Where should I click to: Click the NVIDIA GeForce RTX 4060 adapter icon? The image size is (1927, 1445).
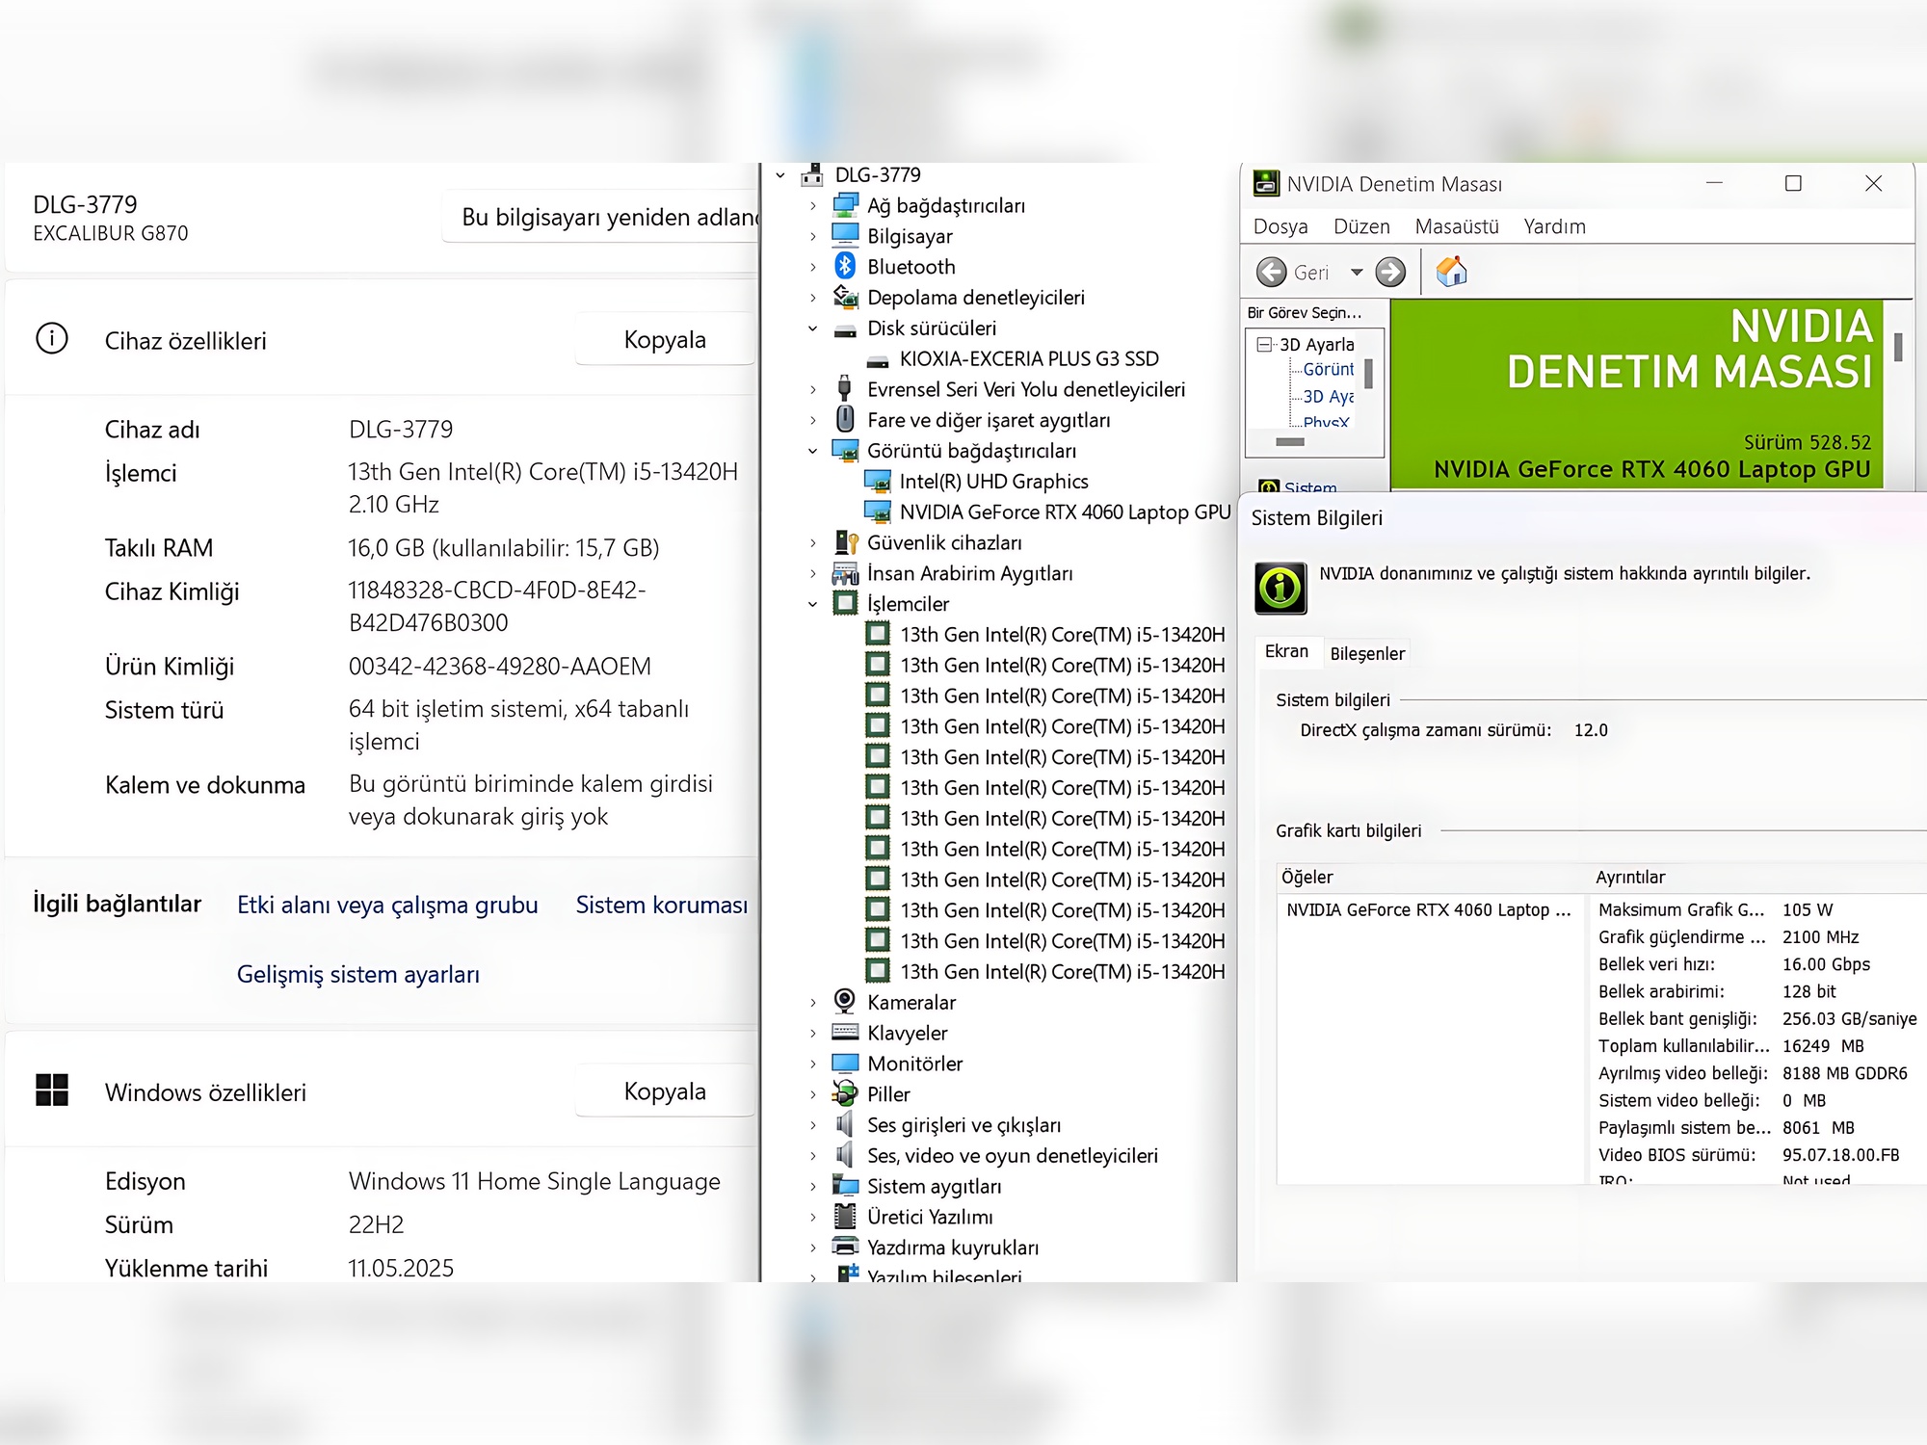tap(878, 512)
